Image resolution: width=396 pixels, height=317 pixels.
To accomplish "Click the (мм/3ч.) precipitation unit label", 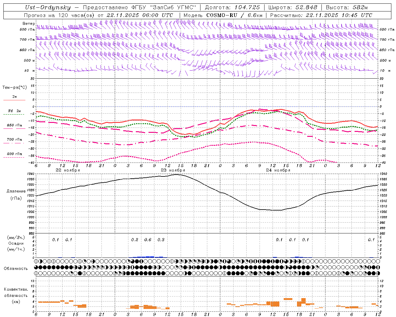I will point(16,237).
